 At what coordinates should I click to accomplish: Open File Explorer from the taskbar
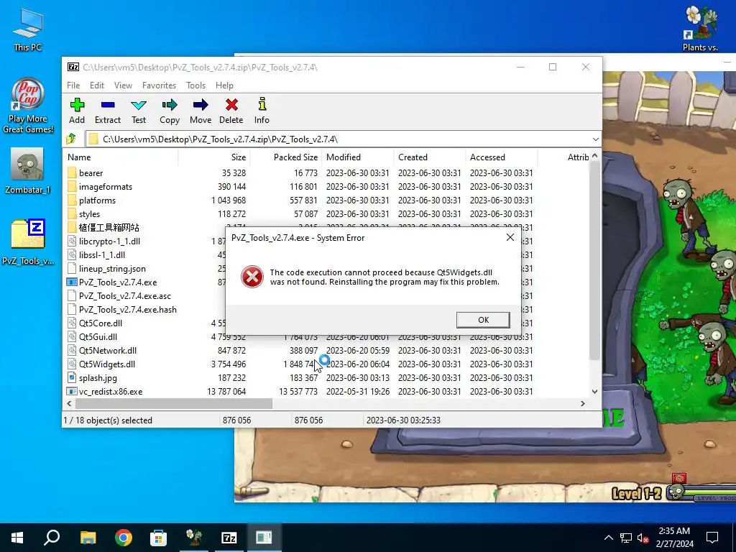[x=88, y=538]
